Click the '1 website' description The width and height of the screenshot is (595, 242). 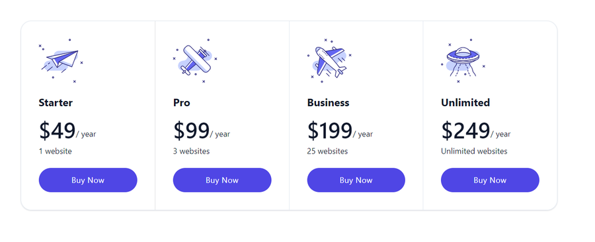coord(55,151)
